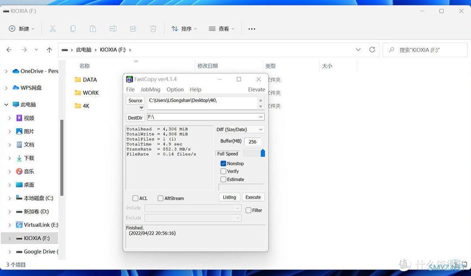Open the Source history arrow below Source
The image size is (471, 276).
tap(141, 108)
